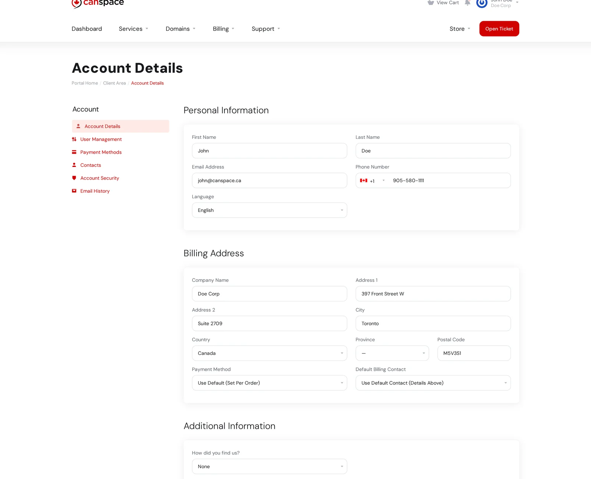Click the Canadian flag in phone field

coord(364,181)
